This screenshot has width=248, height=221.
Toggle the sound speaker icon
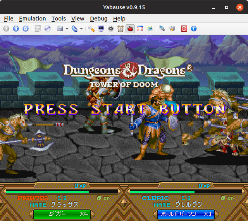pyautogui.click(x=111, y=29)
